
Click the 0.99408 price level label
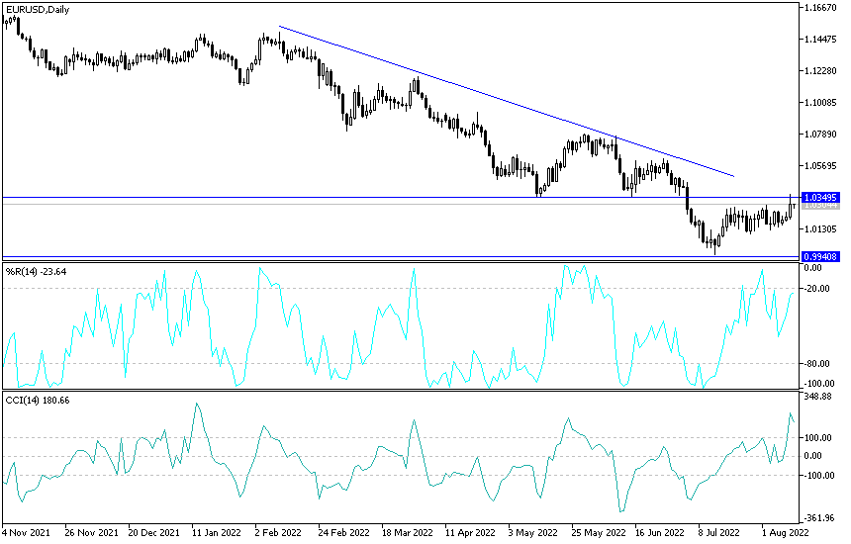820,256
